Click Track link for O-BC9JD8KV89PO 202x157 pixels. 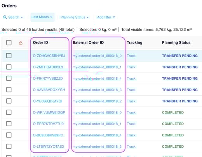coord(131,135)
